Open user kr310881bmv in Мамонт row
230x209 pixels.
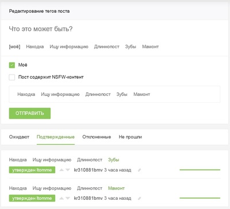[x=89, y=198]
